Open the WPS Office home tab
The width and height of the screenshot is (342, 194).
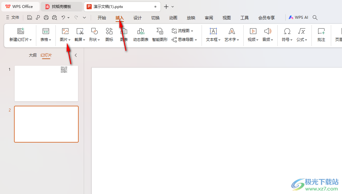(x=20, y=7)
